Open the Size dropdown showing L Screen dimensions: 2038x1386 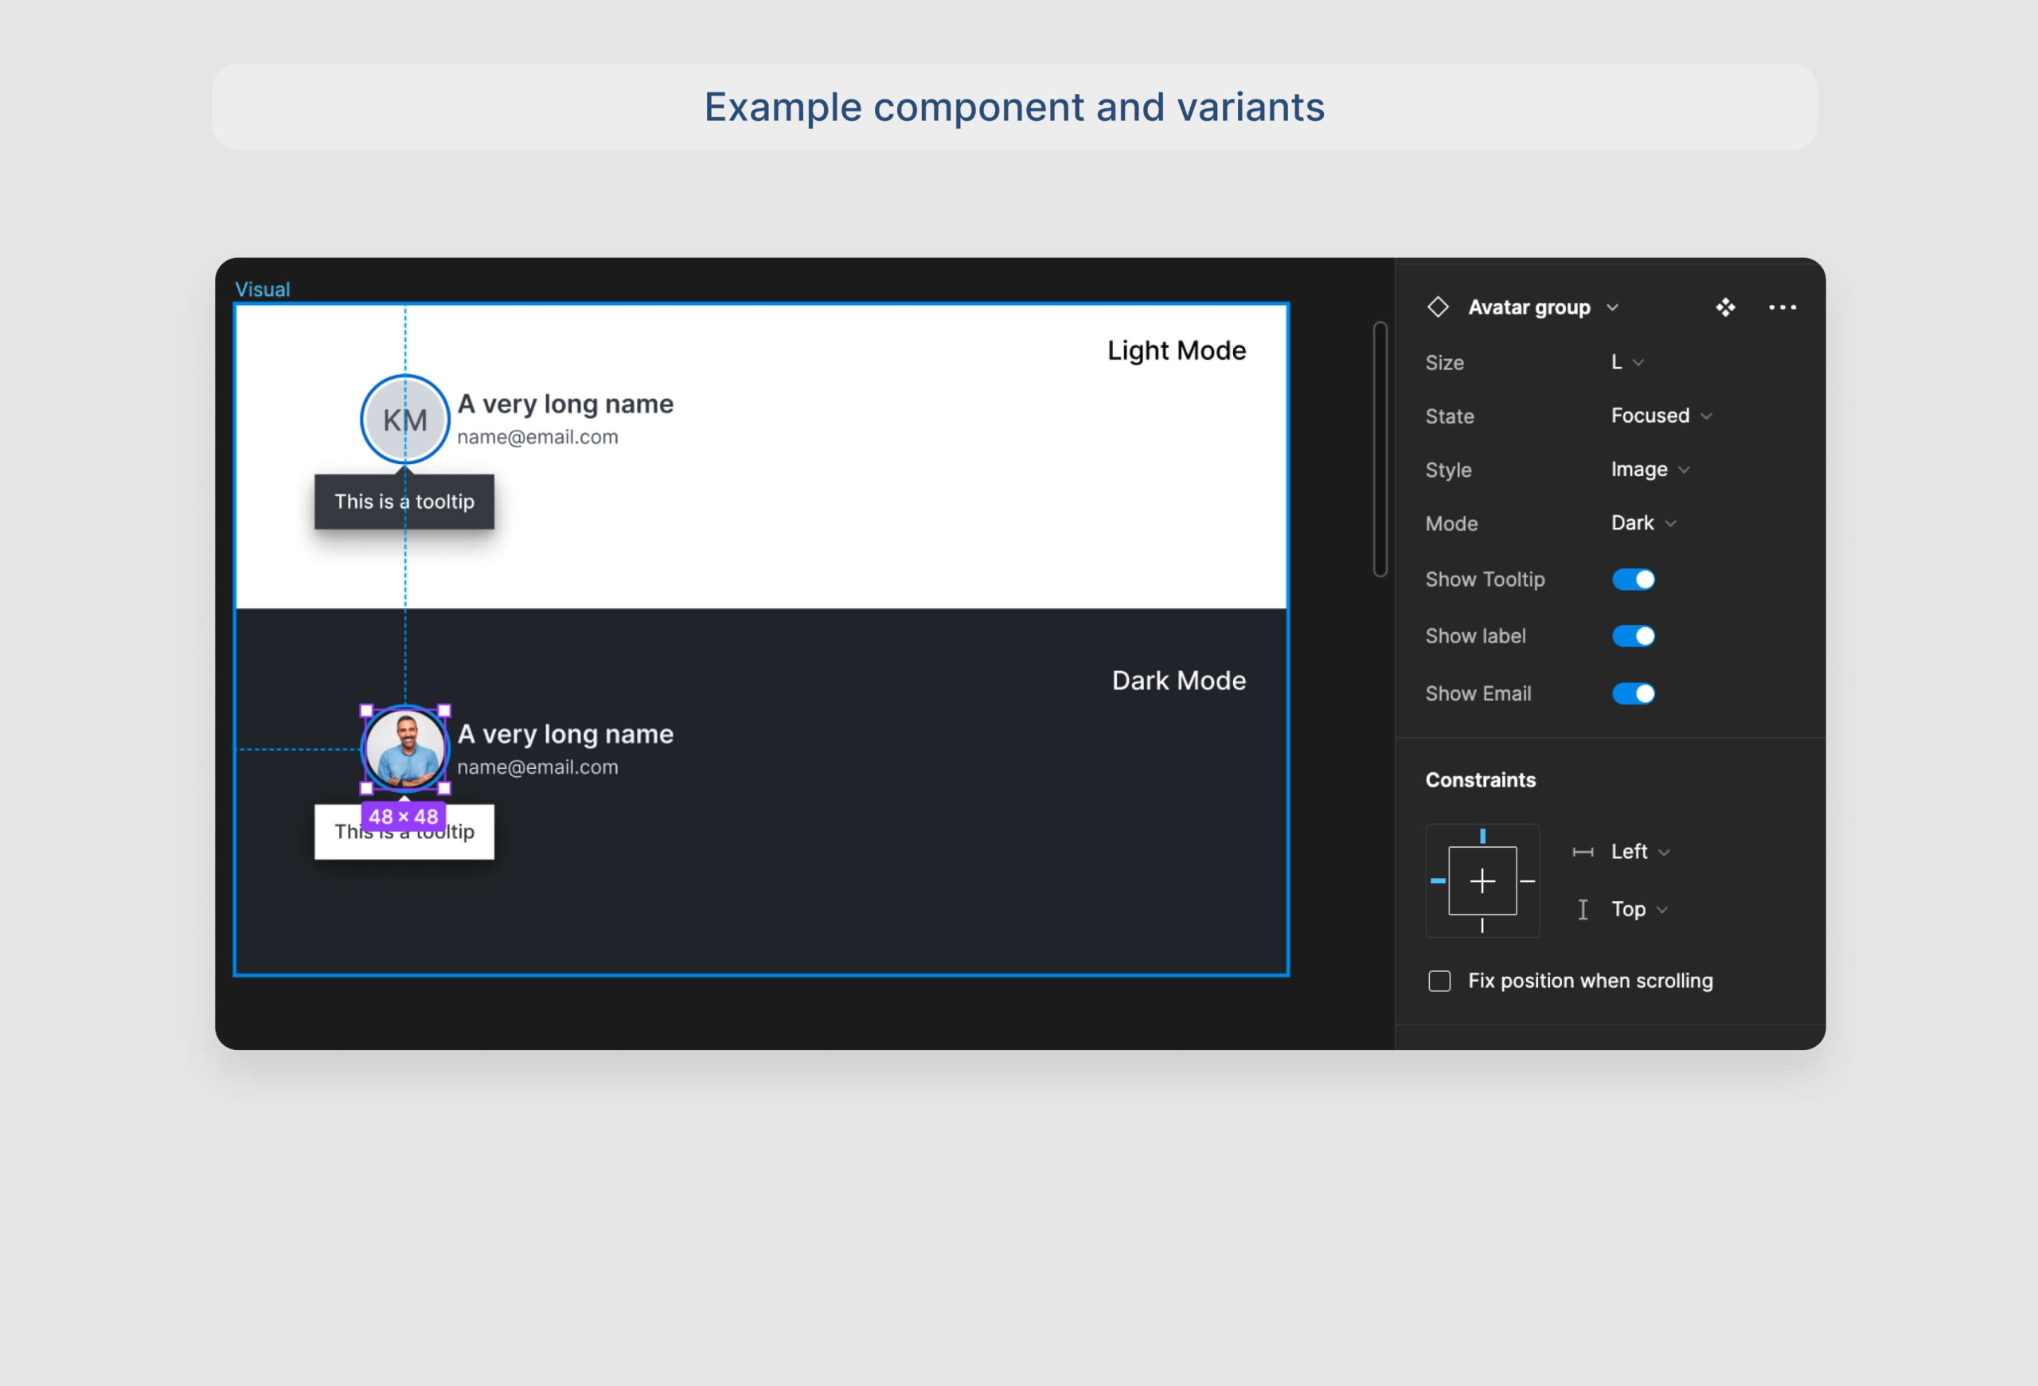1626,362
